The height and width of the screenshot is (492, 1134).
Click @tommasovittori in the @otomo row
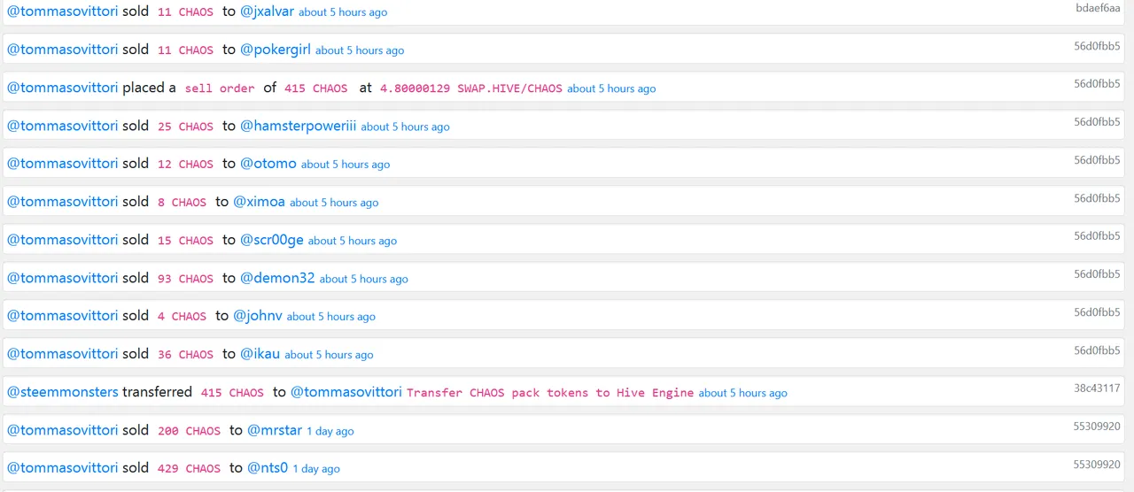(x=63, y=164)
